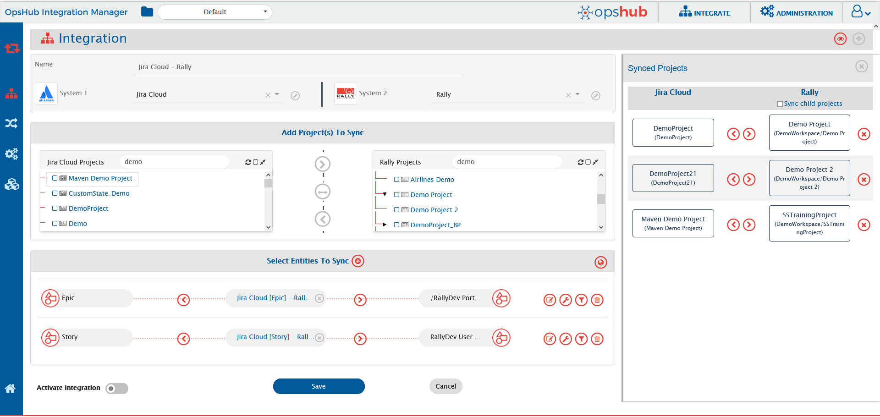Click add entity icon beside Select Entities To Sync

(358, 261)
